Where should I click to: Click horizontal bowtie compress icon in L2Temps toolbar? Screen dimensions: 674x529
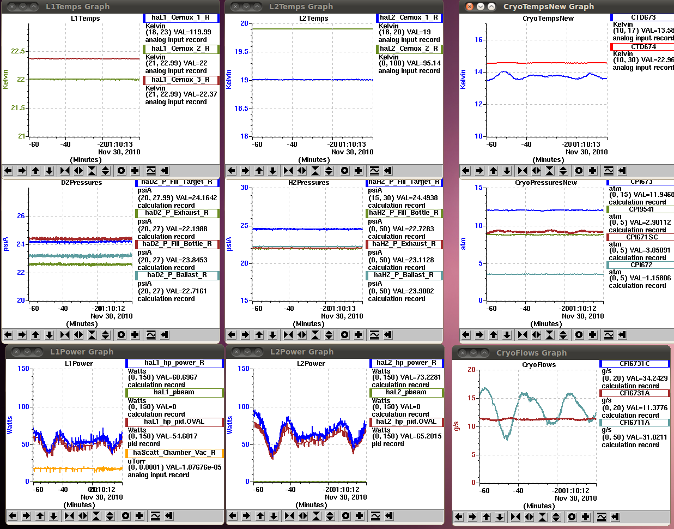(x=288, y=171)
